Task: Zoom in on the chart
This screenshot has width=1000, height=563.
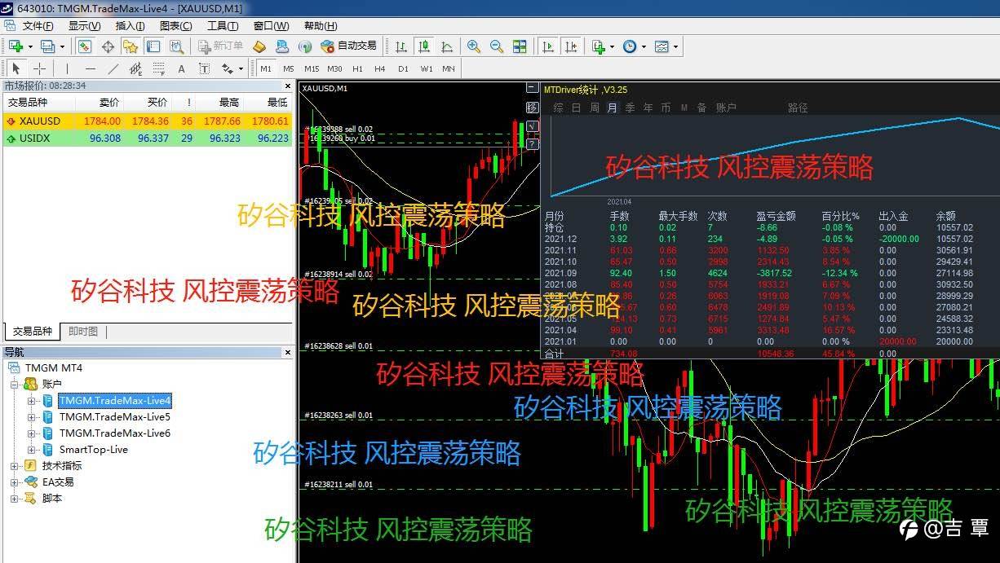Action: 473,46
